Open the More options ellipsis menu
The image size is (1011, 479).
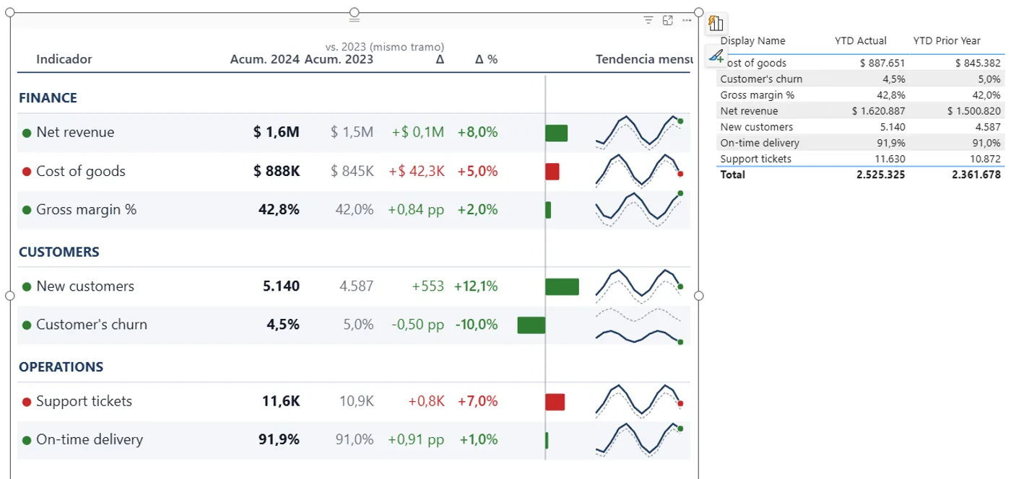(686, 20)
